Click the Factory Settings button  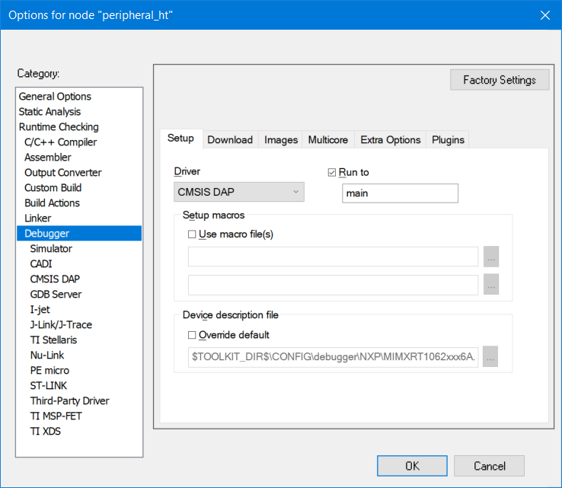click(499, 80)
